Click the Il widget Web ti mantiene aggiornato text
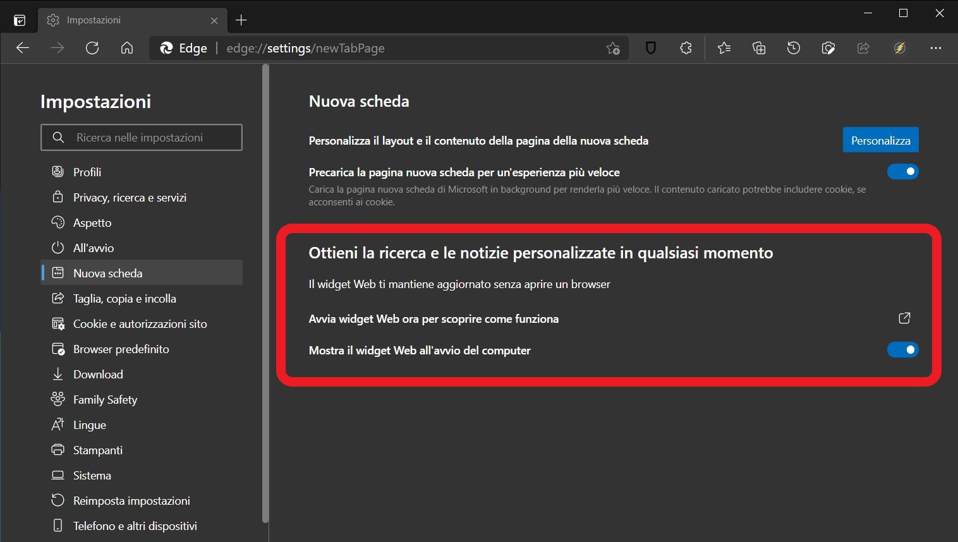The image size is (958, 542). pyautogui.click(x=459, y=284)
